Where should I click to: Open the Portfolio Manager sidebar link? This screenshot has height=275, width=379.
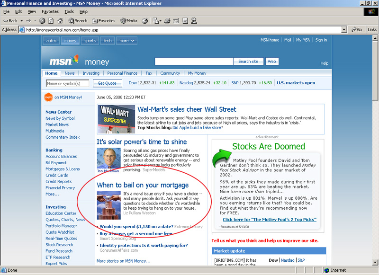click(62, 226)
